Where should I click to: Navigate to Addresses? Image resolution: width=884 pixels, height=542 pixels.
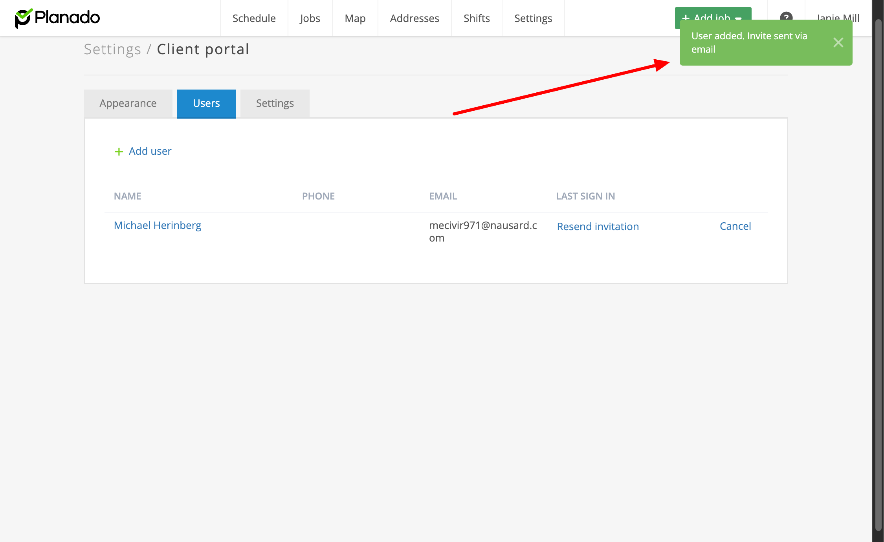coord(414,18)
